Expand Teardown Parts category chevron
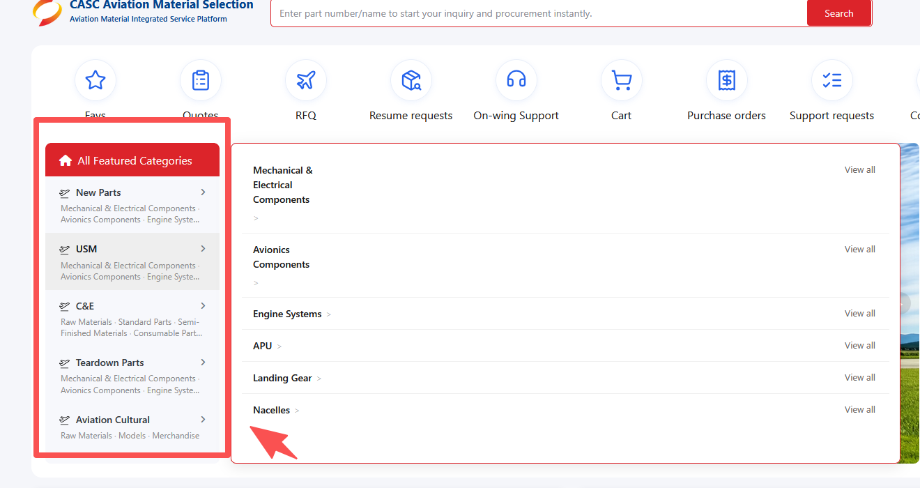The height and width of the screenshot is (488, 920). pos(203,362)
